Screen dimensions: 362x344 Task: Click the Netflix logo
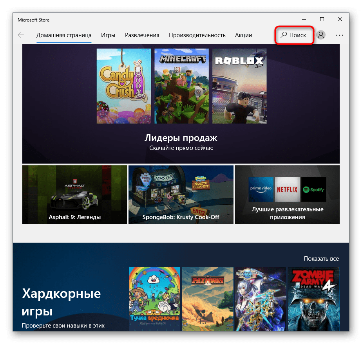click(x=287, y=189)
